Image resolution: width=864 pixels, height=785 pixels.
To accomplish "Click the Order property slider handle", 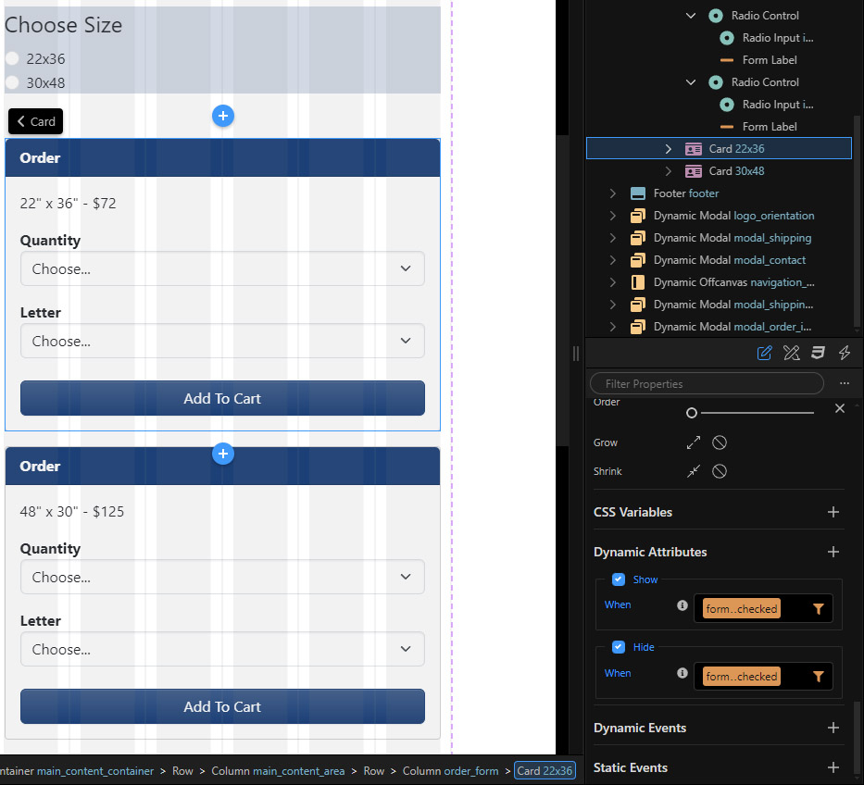I will pos(691,412).
